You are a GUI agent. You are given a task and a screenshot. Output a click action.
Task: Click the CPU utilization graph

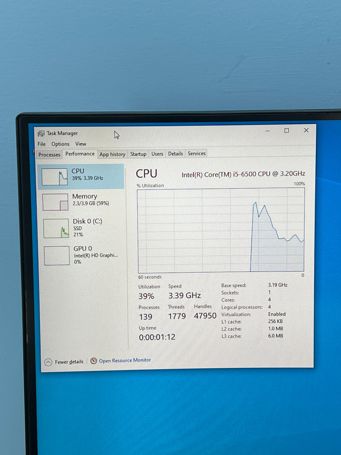point(221,230)
